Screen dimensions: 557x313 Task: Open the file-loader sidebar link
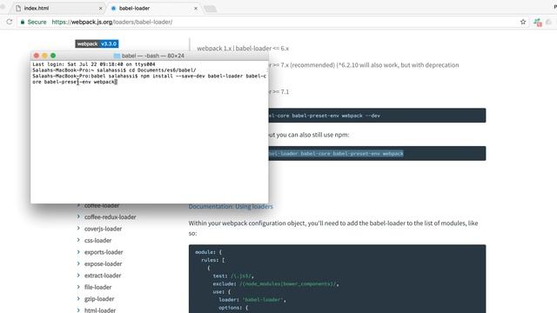(x=98, y=288)
